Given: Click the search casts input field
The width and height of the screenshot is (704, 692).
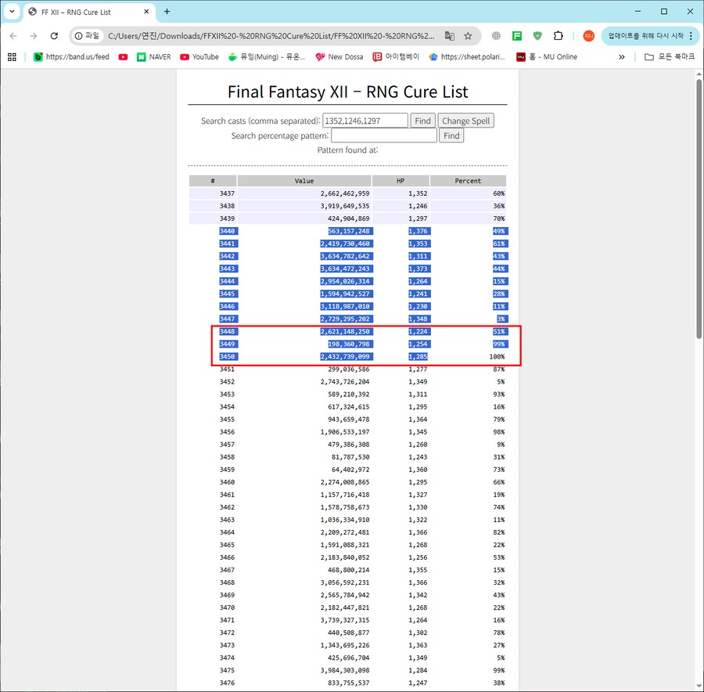Looking at the screenshot, I should tap(365, 121).
